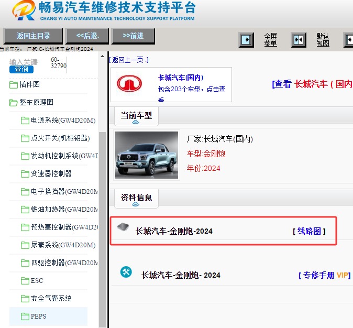Click the folder icon beside ESC
The width and height of the screenshot is (353, 328).
(25, 281)
